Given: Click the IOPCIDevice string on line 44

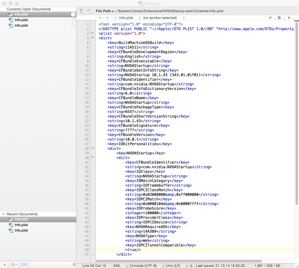Looking at the screenshot, I should pos(155,222).
